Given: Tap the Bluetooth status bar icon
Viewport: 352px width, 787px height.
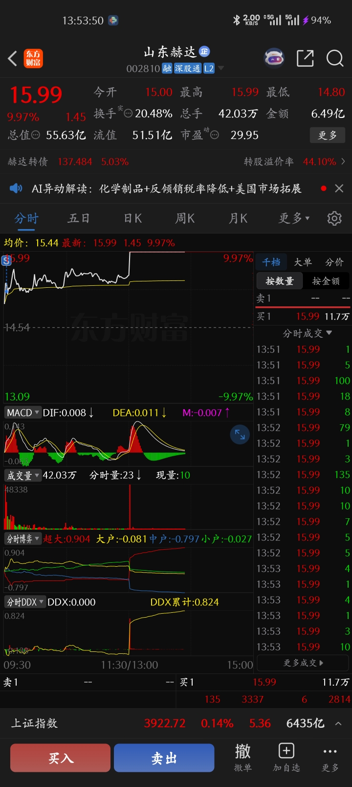Looking at the screenshot, I should click(x=237, y=20).
